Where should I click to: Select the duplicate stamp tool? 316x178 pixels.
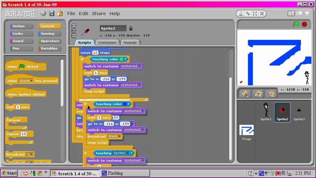coord(241,14)
